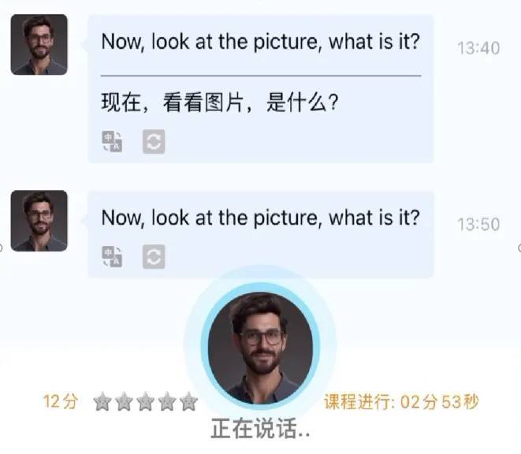
Task: Select the second rating star
Action: 124,401
